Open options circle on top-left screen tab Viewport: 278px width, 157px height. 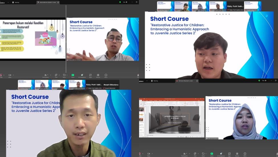coord(58,2)
